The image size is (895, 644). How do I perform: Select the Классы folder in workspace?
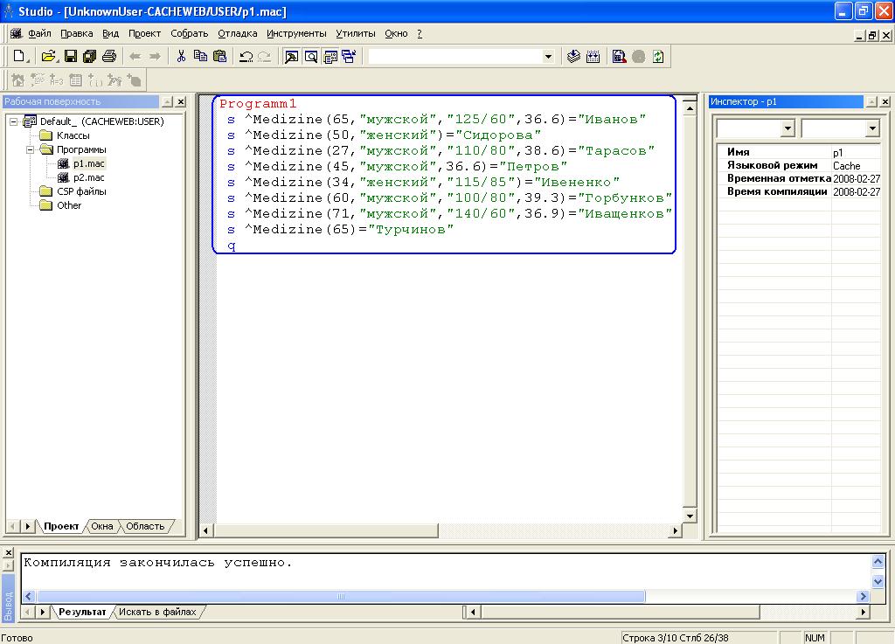pos(73,135)
